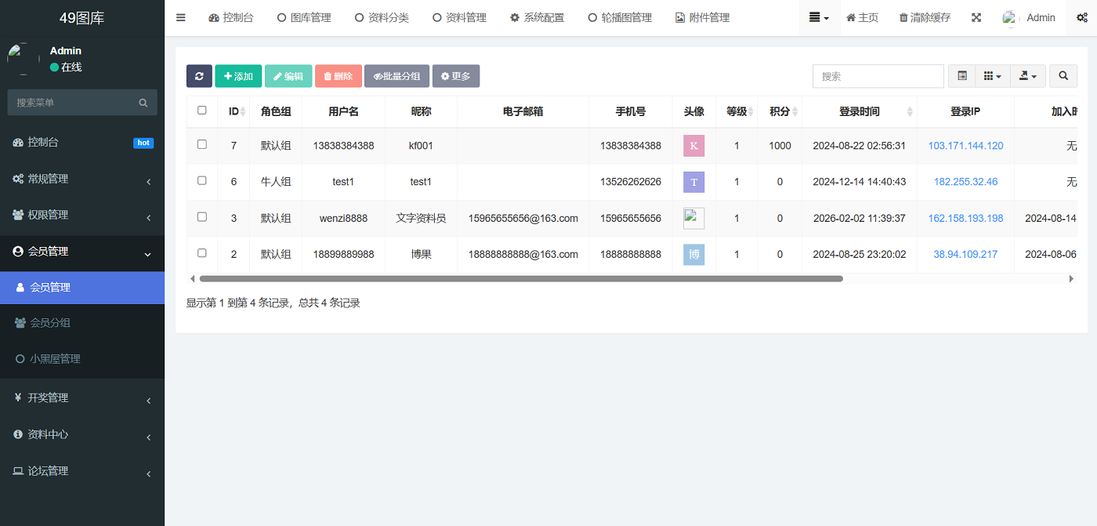Check the select-all checkbox in table header
This screenshot has width=1097, height=526.
point(201,111)
